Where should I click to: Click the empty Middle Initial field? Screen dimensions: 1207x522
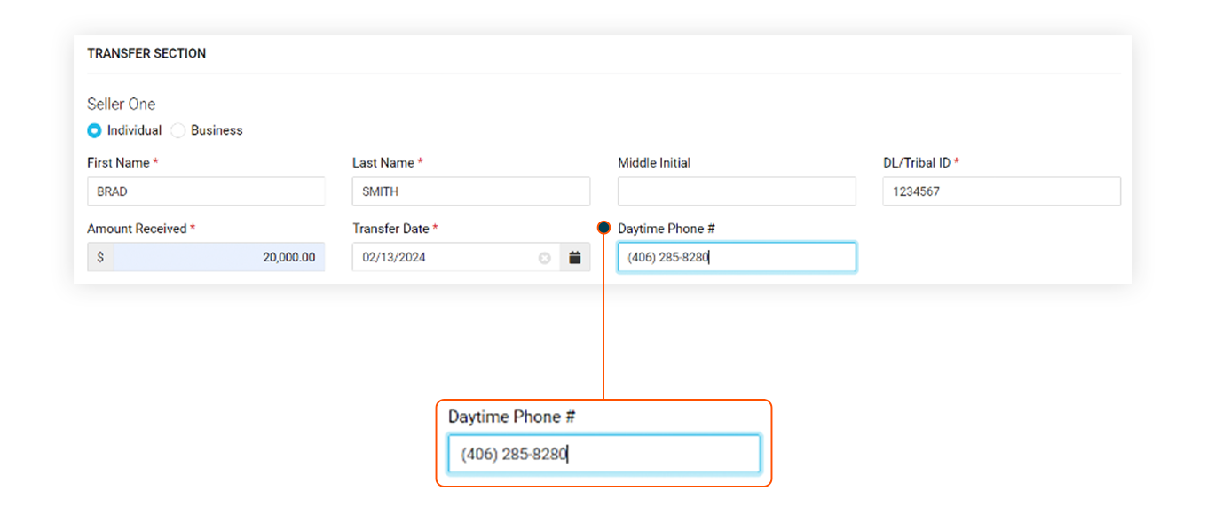[737, 191]
